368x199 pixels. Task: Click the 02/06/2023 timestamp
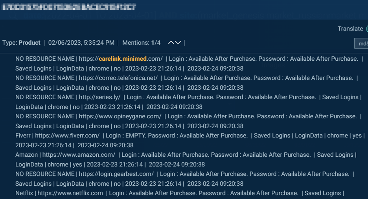click(81, 43)
